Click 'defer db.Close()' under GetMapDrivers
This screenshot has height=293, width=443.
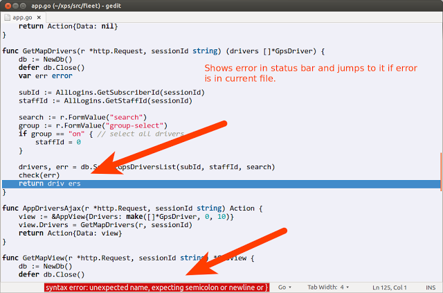(52, 68)
